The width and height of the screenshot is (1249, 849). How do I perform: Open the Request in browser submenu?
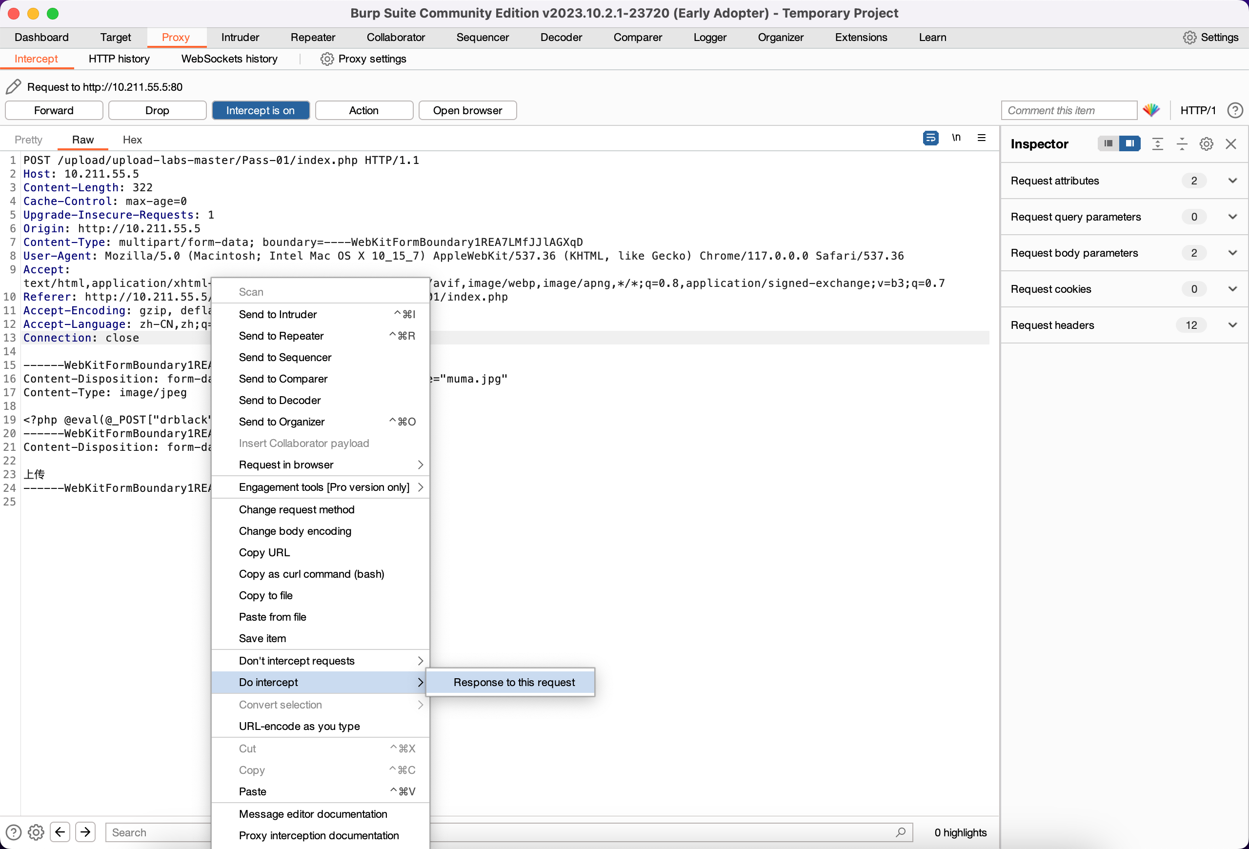pyautogui.click(x=321, y=464)
